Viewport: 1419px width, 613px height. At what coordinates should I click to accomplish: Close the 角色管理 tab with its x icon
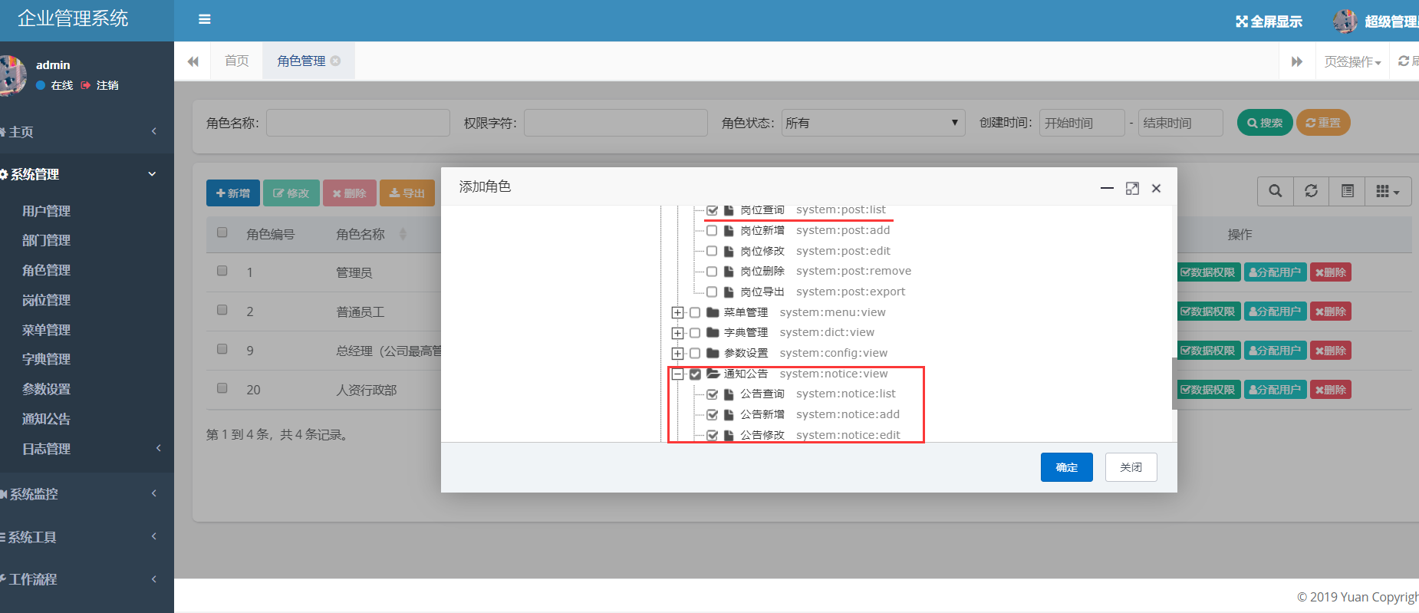335,61
